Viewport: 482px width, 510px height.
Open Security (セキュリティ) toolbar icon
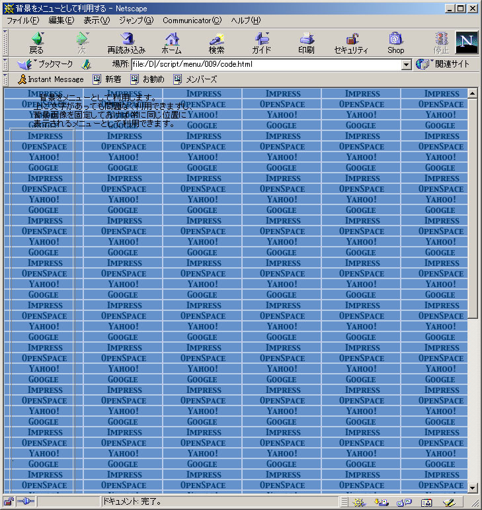point(351,42)
